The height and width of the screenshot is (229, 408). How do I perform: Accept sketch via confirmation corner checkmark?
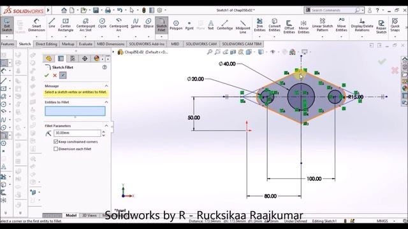[382, 61]
